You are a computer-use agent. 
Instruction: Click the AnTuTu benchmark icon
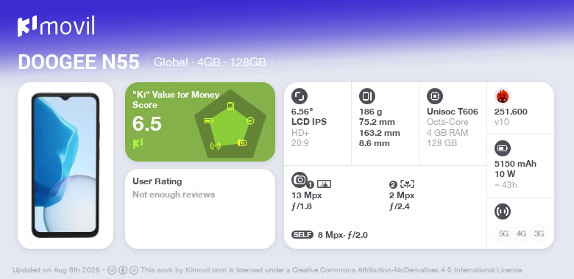click(502, 96)
